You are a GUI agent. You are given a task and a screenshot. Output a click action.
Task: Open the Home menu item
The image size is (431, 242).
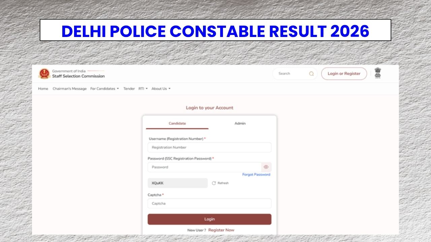[x=43, y=89]
